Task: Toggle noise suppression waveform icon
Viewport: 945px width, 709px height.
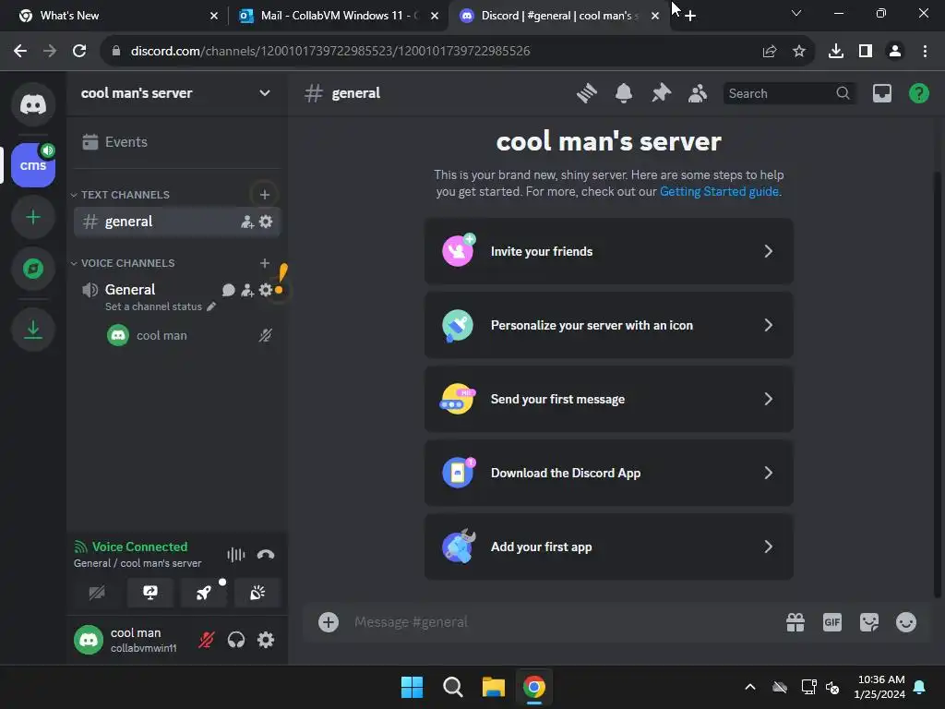Action: 235,555
